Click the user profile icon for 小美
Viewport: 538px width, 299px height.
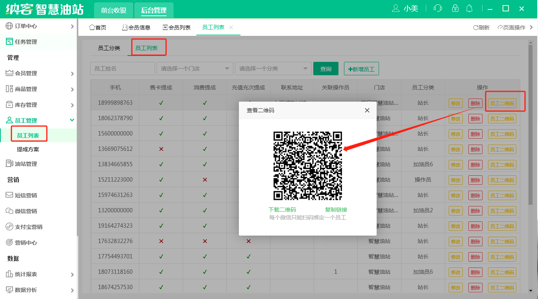(x=396, y=8)
